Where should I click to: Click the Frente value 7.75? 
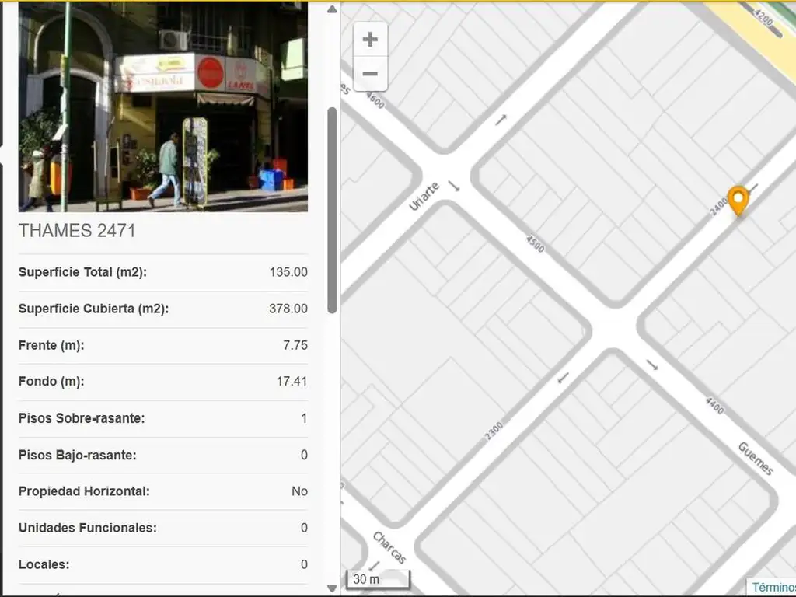(x=295, y=345)
